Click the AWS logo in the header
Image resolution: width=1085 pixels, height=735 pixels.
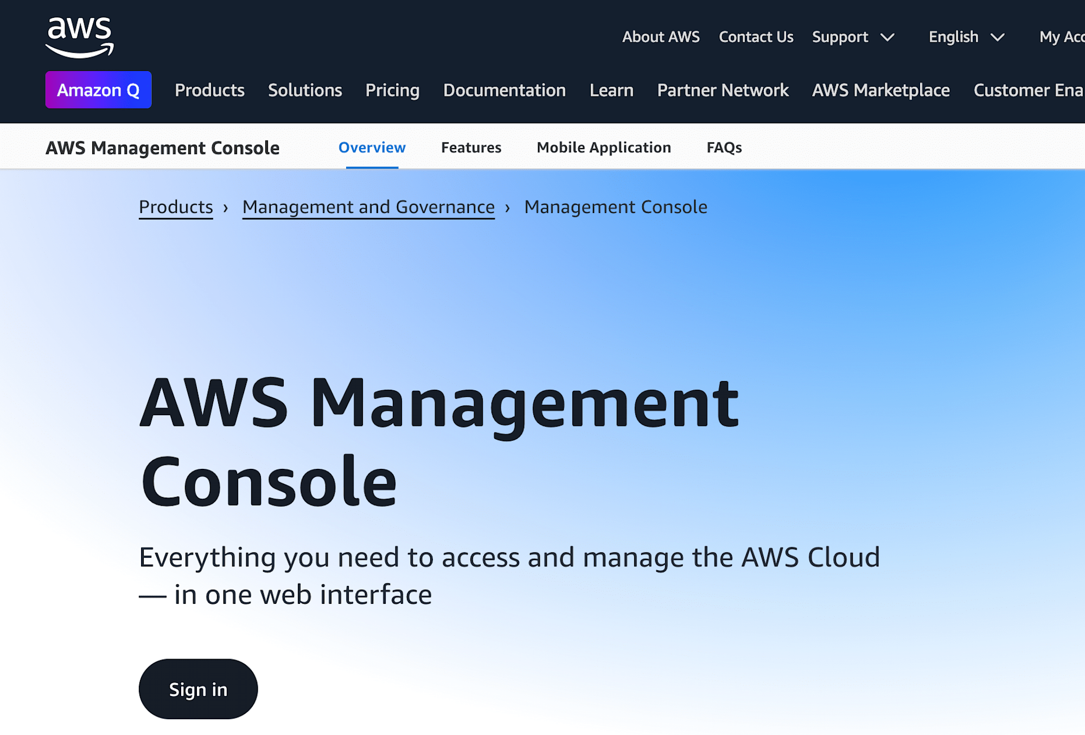click(80, 37)
